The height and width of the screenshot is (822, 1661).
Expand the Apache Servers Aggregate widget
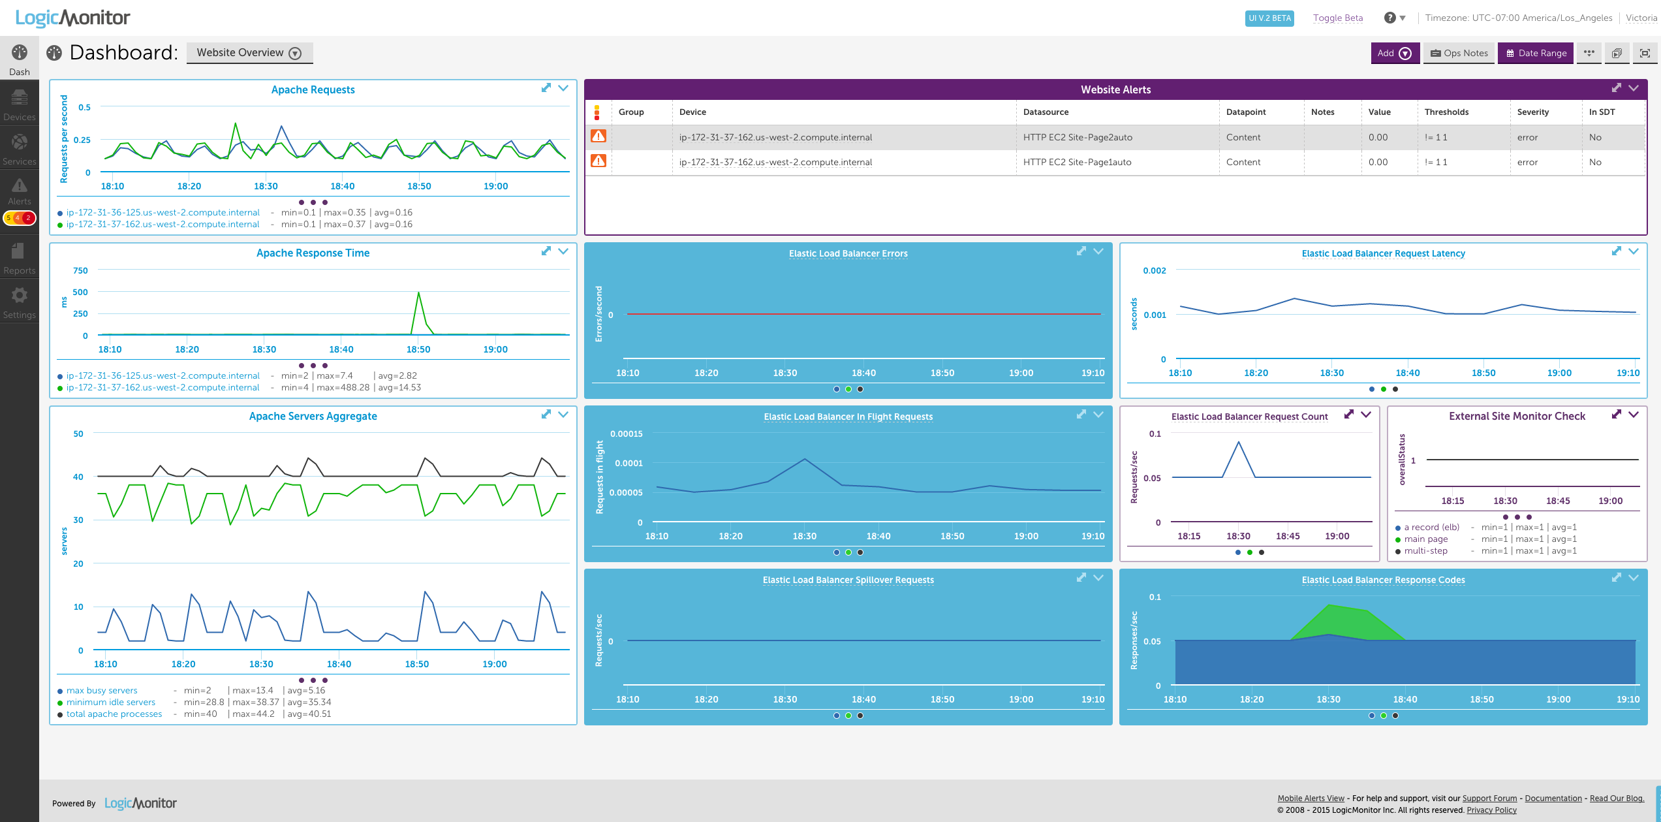click(546, 415)
